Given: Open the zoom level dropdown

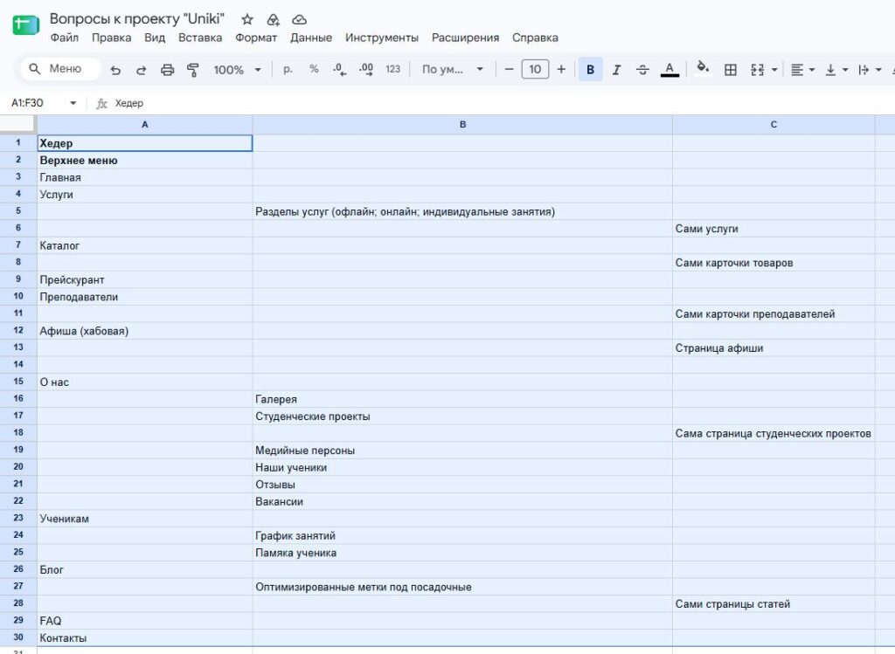Looking at the screenshot, I should [238, 70].
